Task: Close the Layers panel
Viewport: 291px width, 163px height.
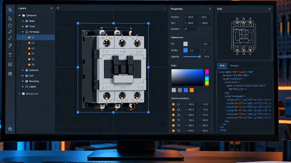Action: pyautogui.click(x=52, y=8)
